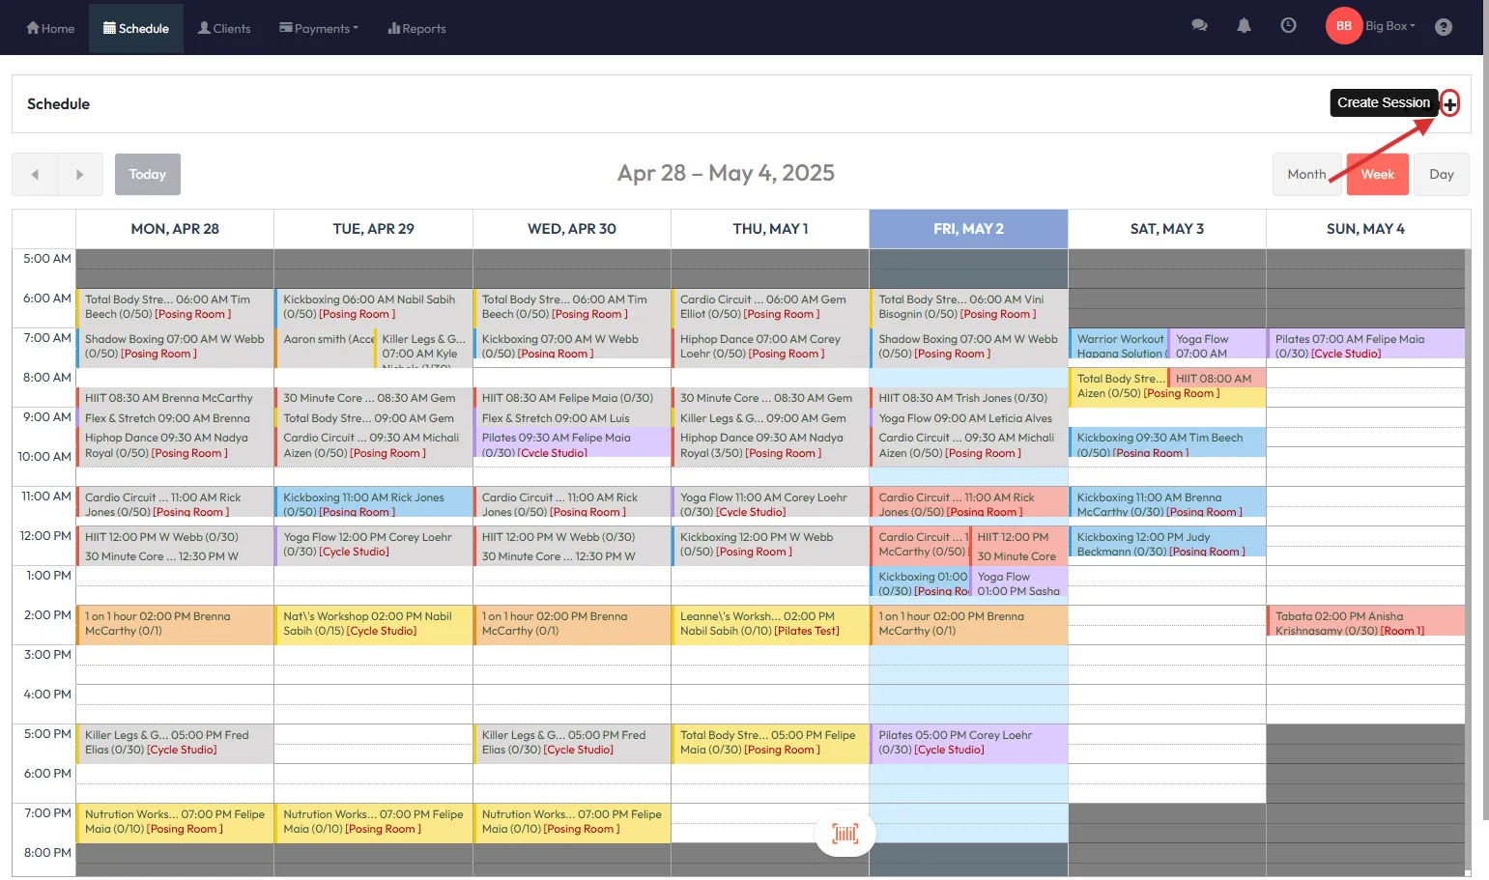The height and width of the screenshot is (880, 1489).
Task: Click the BB profile avatar
Action: [x=1343, y=26]
